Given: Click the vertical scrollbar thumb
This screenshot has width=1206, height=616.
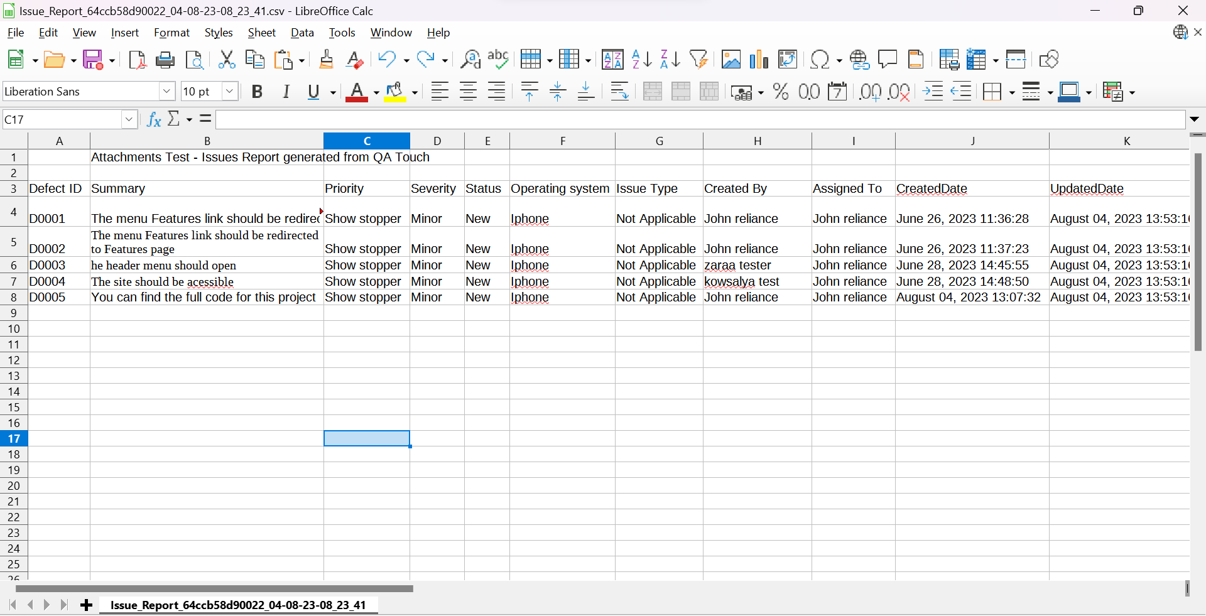Looking at the screenshot, I should point(1198,252).
